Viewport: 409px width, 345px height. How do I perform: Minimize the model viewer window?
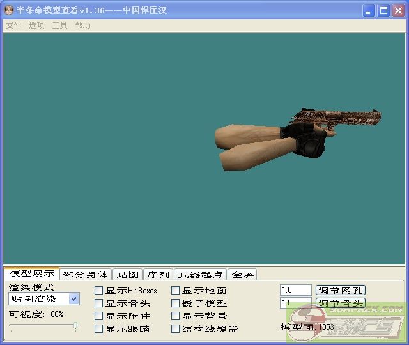[x=369, y=11]
